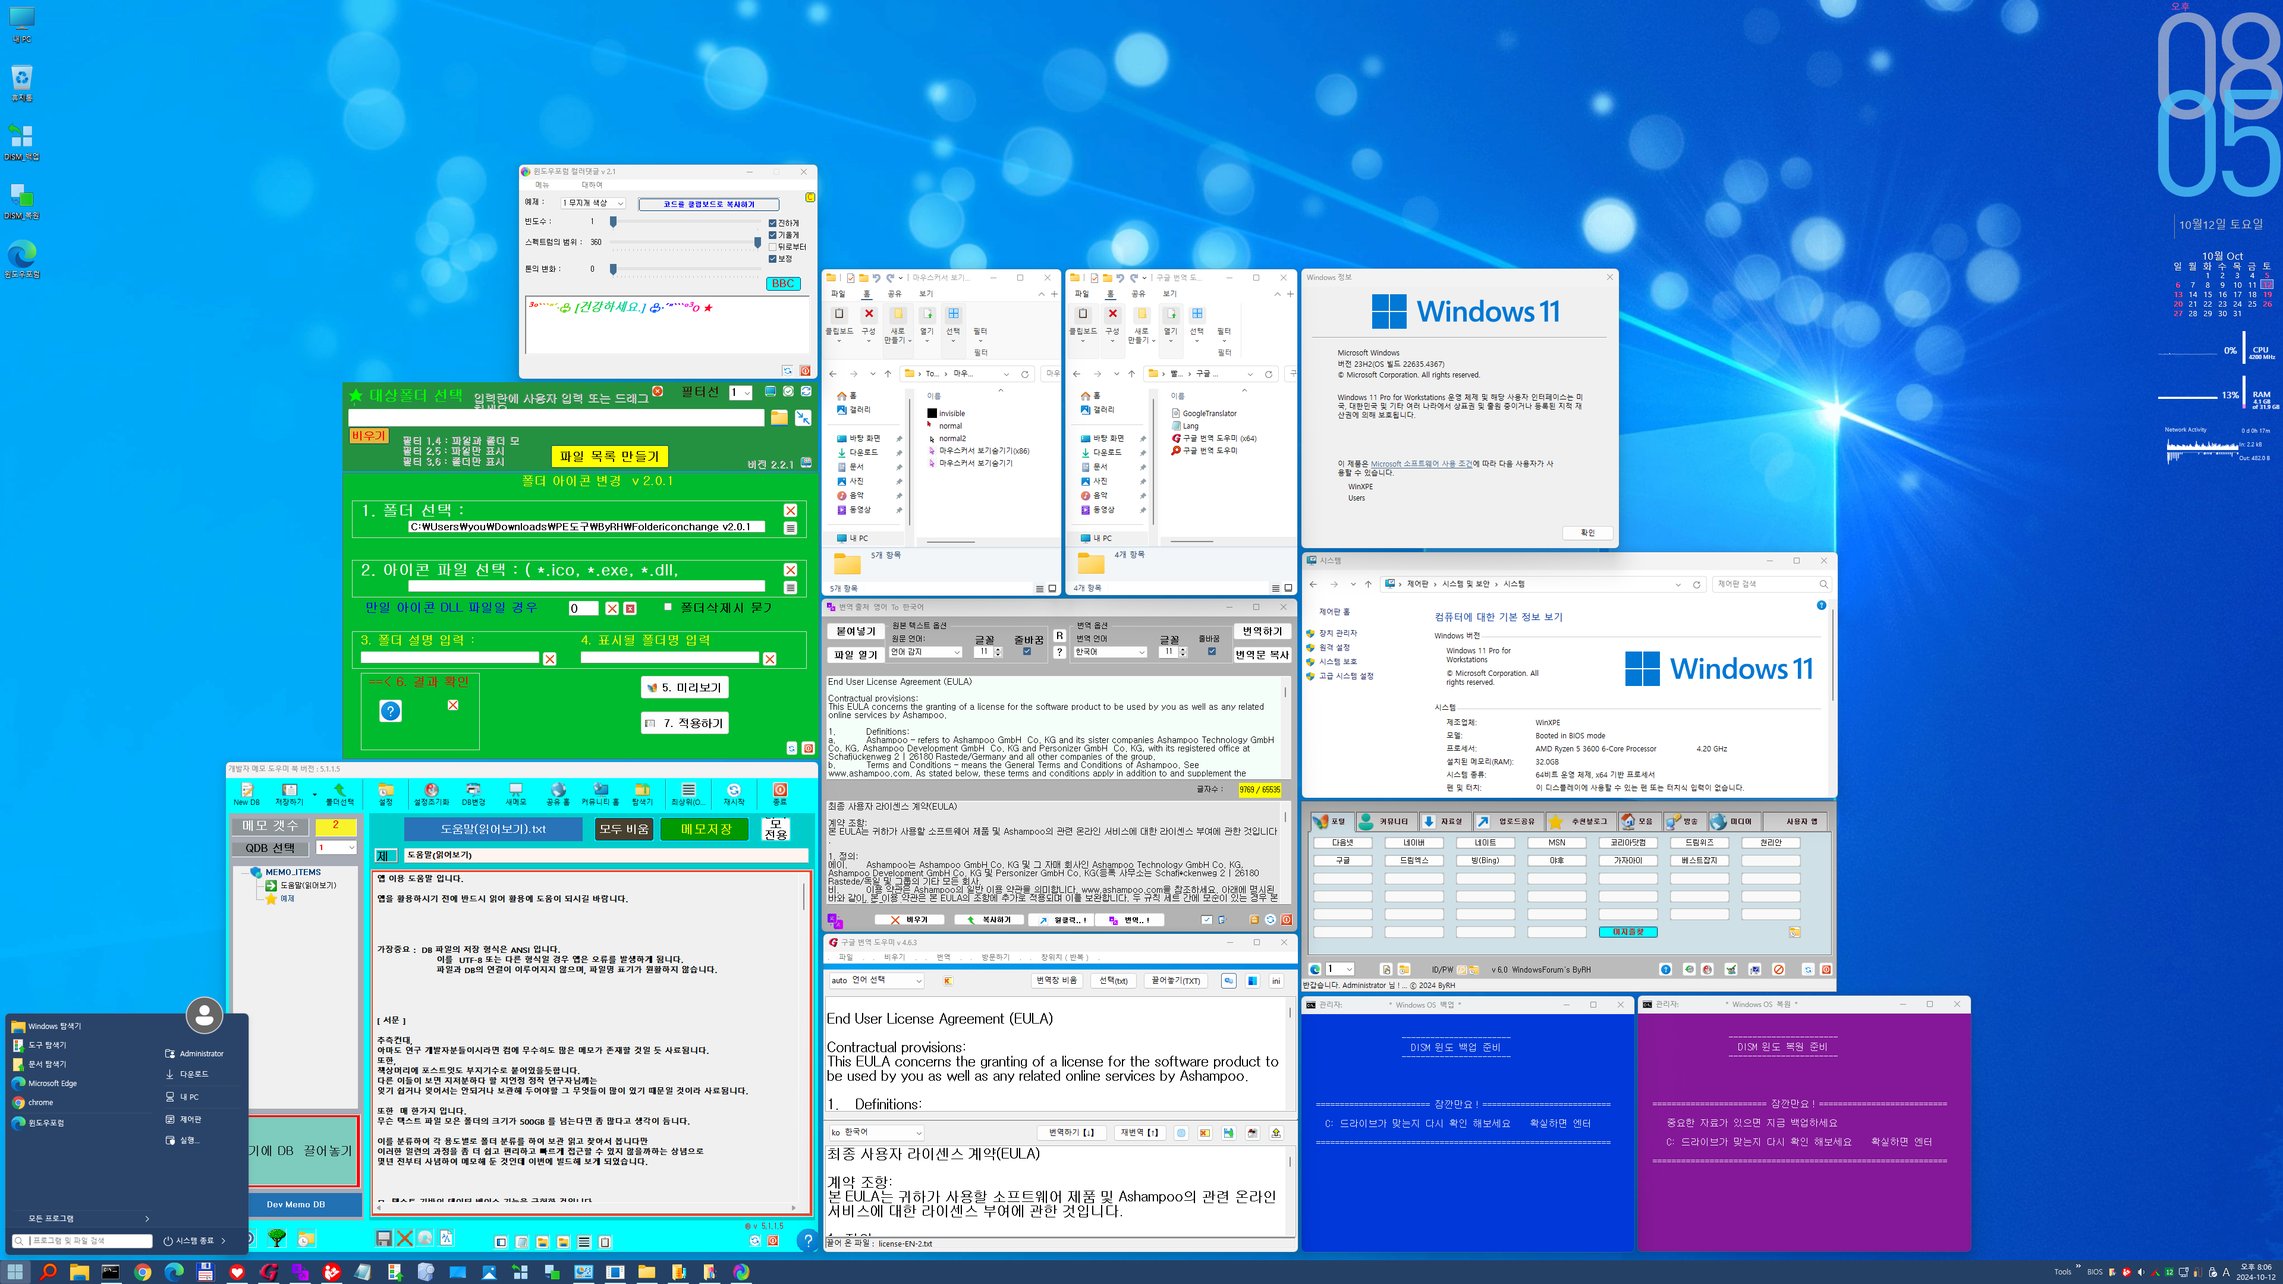Open the 번역 언어 한국어 dropdown
Viewport: 2283px width, 1284px height.
tap(1109, 652)
